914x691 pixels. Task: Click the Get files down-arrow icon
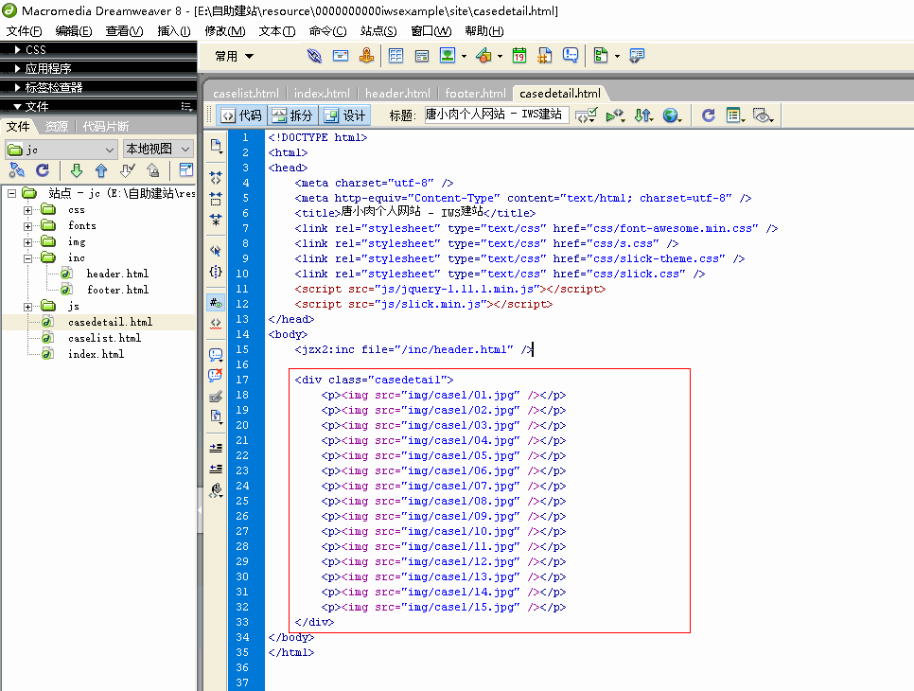[77, 170]
